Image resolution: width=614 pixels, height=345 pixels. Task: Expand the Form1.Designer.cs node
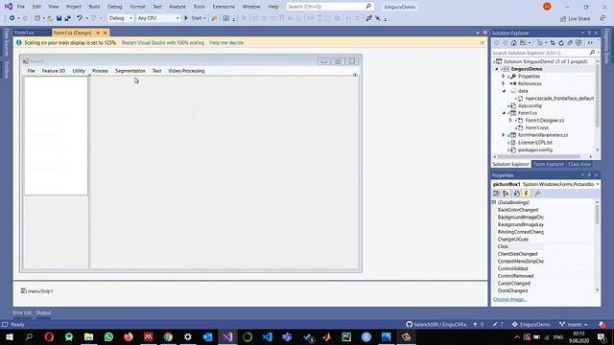(510, 121)
